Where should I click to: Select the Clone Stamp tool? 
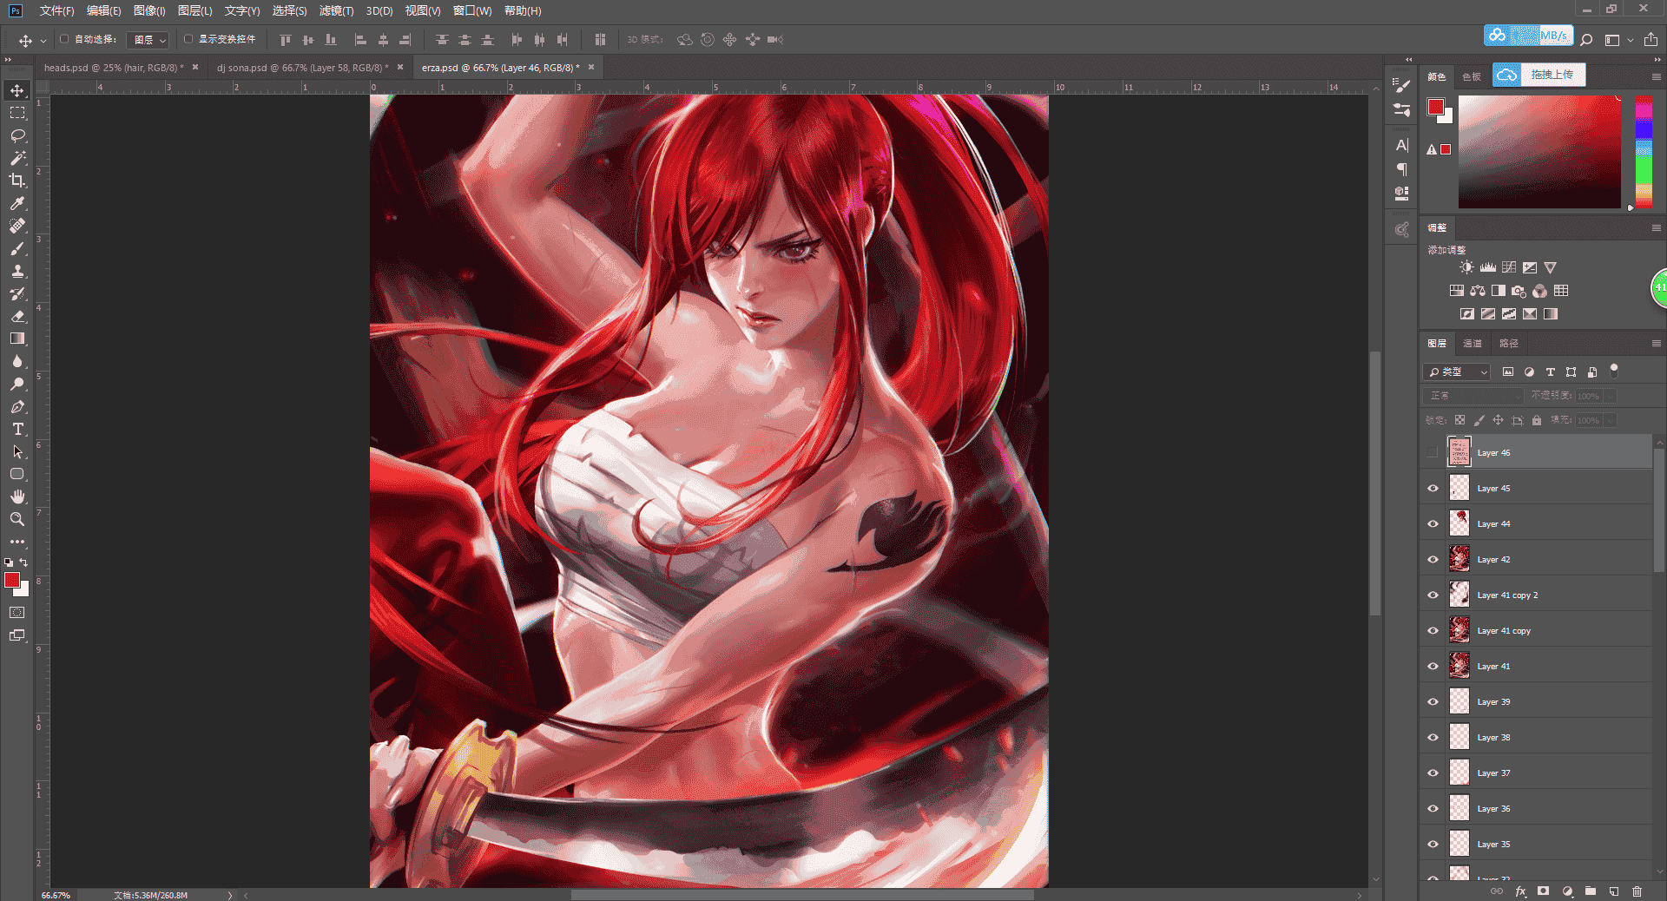pyautogui.click(x=17, y=271)
